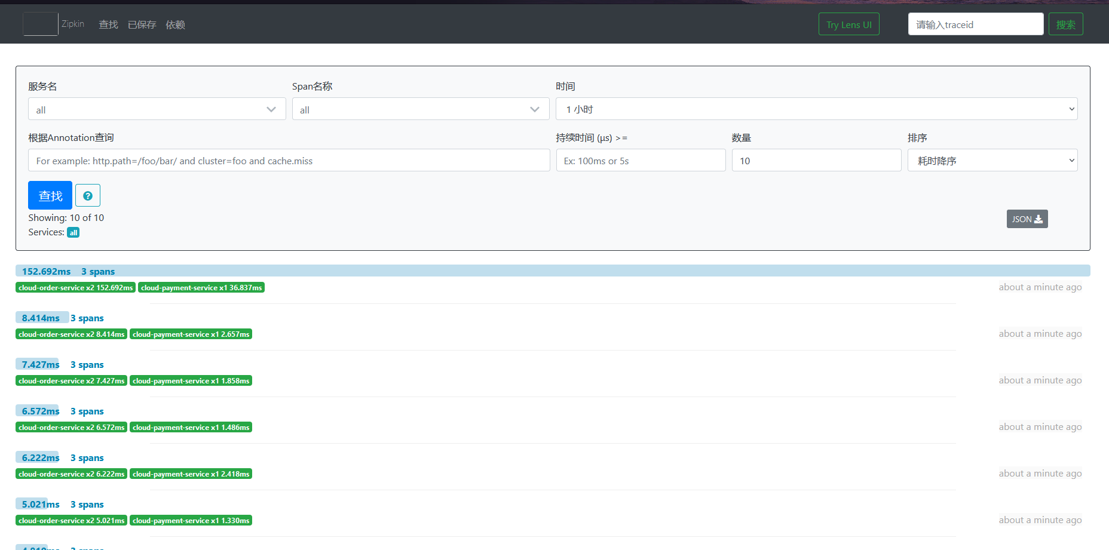The height and width of the screenshot is (550, 1109).
Task: Click the Zipkin logo in navbar
Action: pos(41,24)
